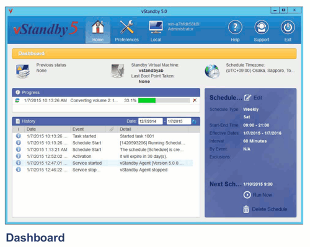
Task: Open the Home tab house icon
Action: coord(98,27)
